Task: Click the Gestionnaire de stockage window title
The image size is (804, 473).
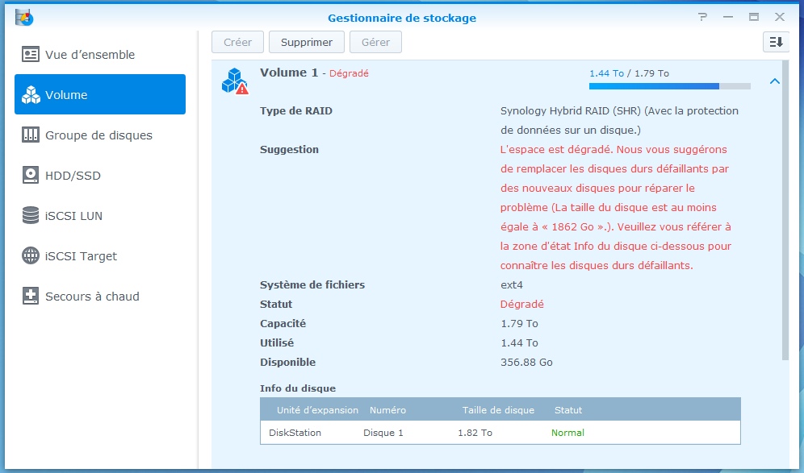Action: [402, 18]
